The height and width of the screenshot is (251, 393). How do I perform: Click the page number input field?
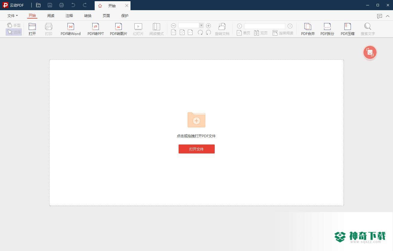(265, 26)
